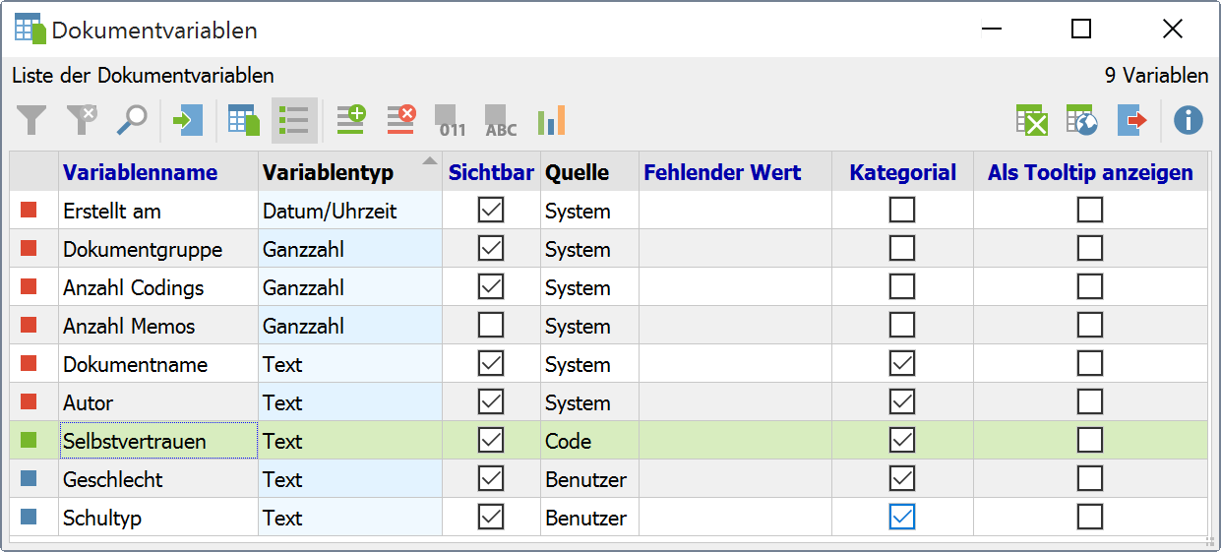Uncheck Kategorial for Dokumentname
The width and height of the screenshot is (1221, 552).
coord(902,363)
